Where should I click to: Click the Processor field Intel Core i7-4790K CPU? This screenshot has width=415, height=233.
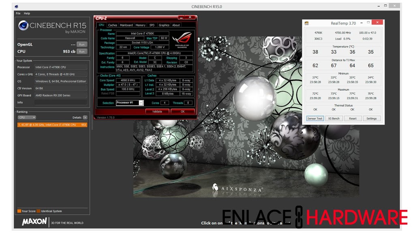pos(61,68)
